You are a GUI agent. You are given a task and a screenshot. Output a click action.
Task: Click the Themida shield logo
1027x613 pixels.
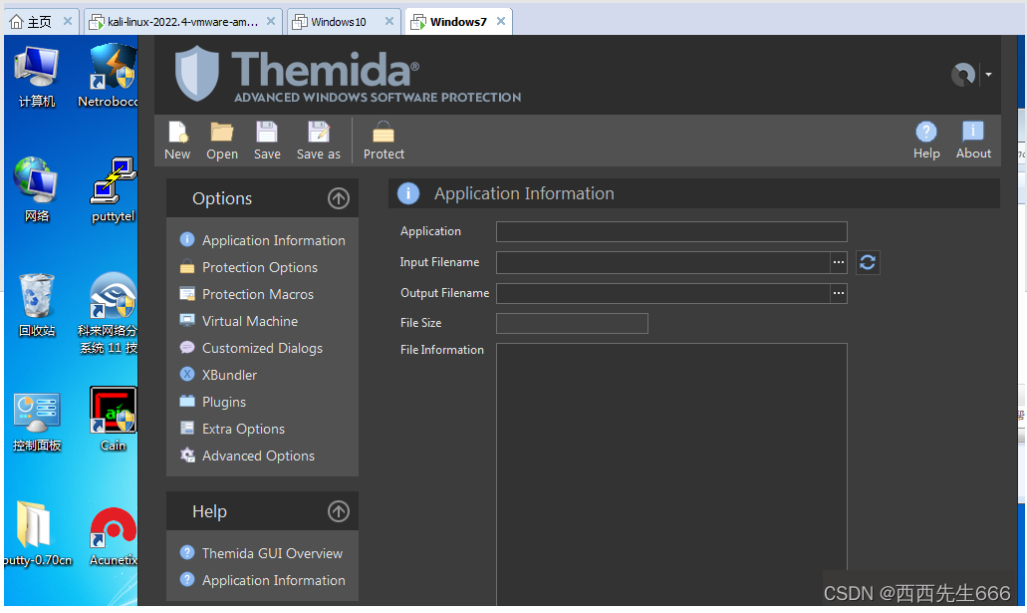(196, 73)
